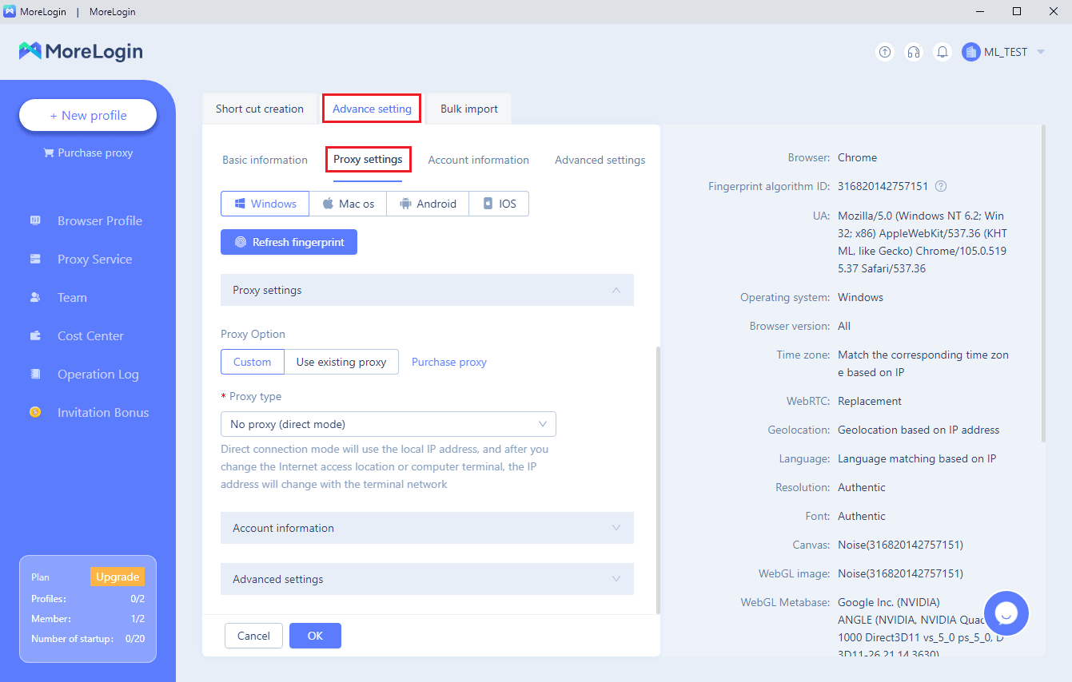This screenshot has width=1072, height=682.
Task: Click the Invitation Bonus coin icon
Action: click(x=35, y=412)
